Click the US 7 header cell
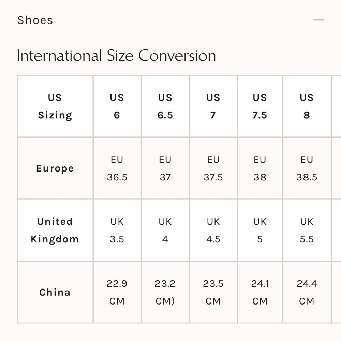Screen dimensions: 341x341 pos(213,106)
